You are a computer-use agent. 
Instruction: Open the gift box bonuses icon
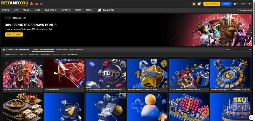point(199,4)
